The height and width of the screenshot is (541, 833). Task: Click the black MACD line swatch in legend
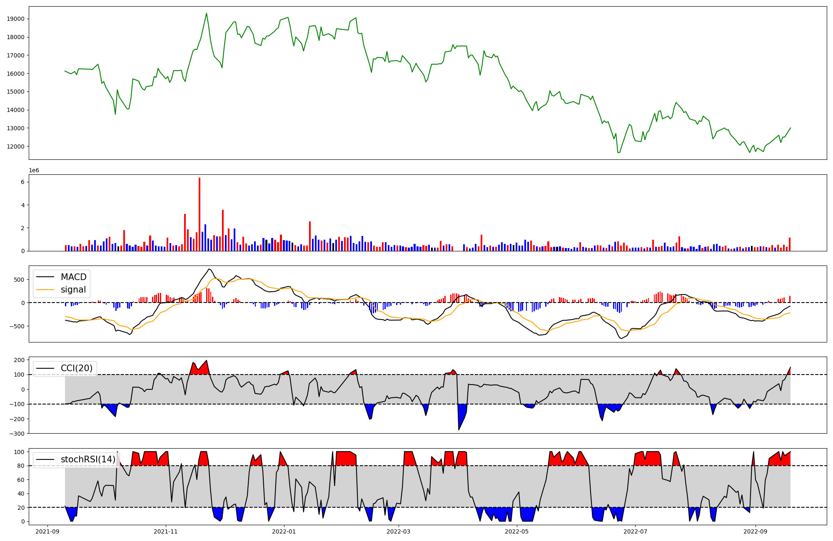point(45,277)
